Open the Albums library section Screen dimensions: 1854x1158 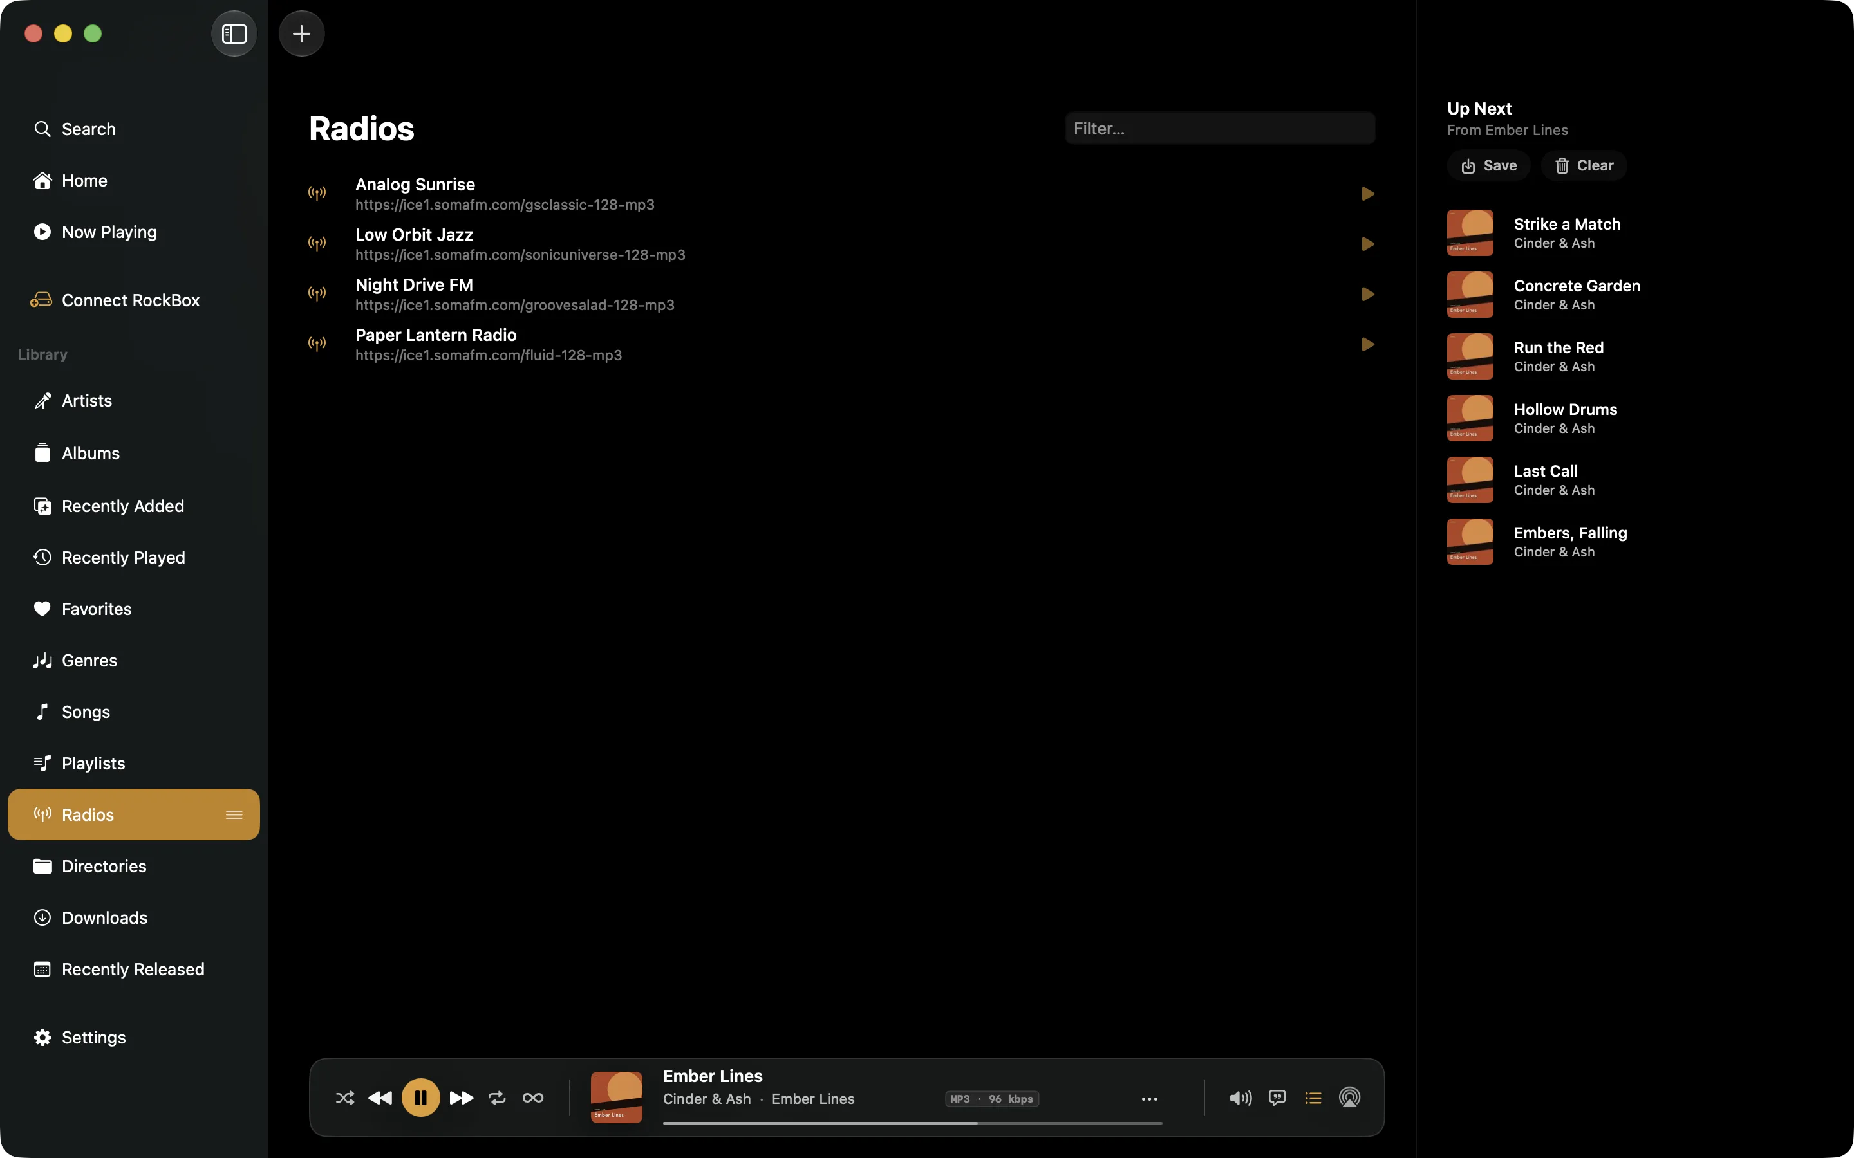(134, 454)
